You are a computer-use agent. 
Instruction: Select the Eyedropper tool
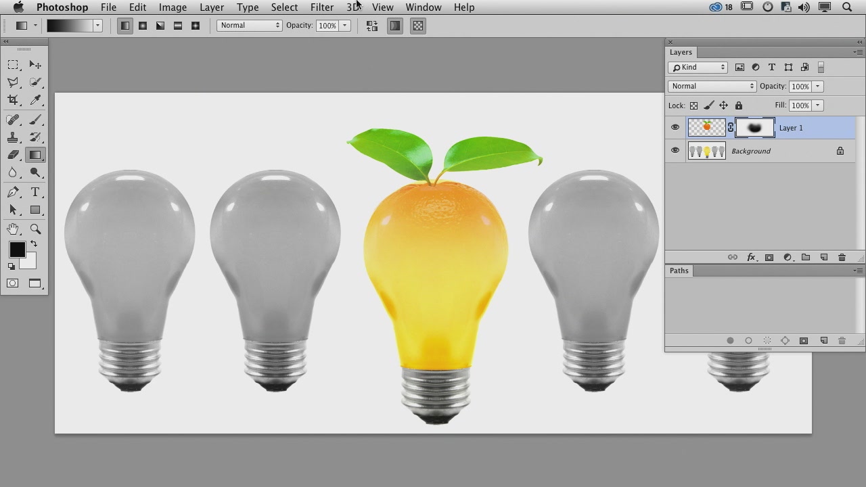click(x=35, y=100)
